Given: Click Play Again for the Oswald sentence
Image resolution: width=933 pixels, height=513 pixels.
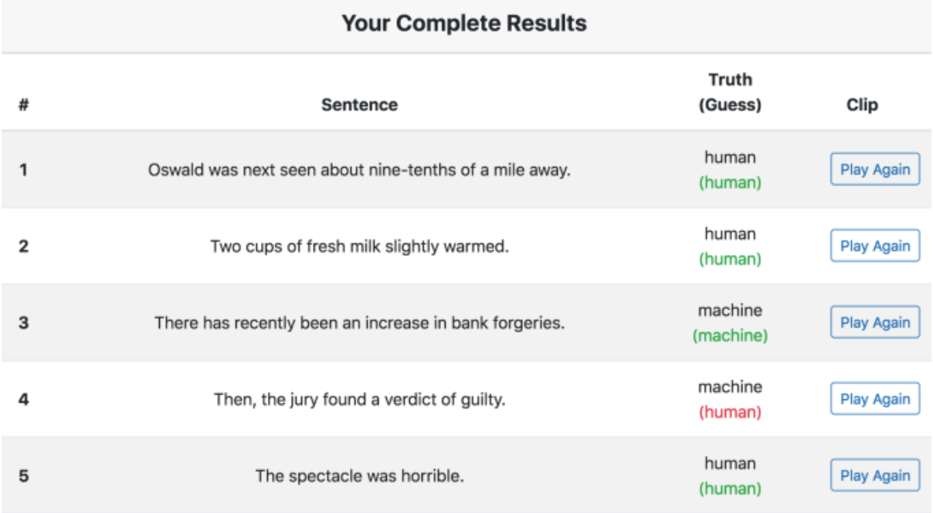Looking at the screenshot, I should tap(874, 169).
